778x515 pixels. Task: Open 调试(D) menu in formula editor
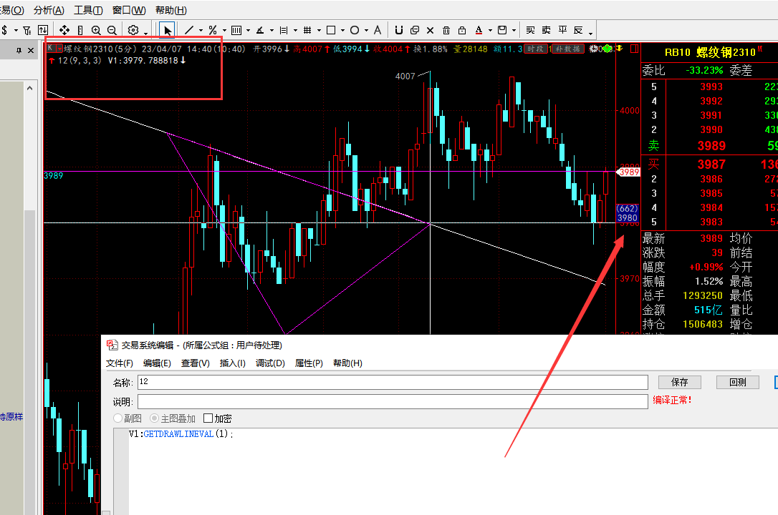270,363
